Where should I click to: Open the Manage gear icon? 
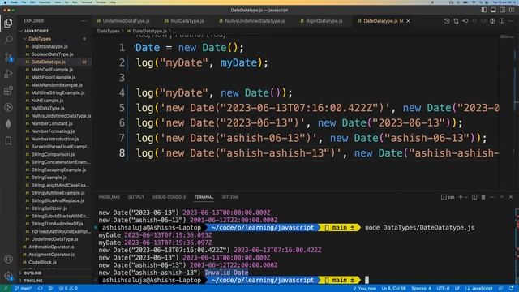8,276
